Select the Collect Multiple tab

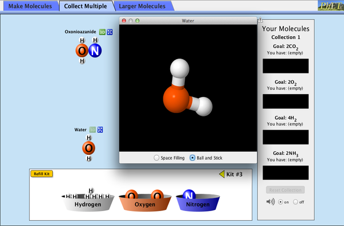coord(85,6)
